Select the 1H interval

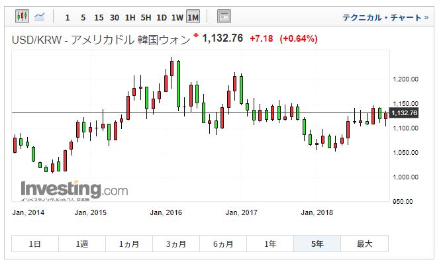[x=130, y=16]
